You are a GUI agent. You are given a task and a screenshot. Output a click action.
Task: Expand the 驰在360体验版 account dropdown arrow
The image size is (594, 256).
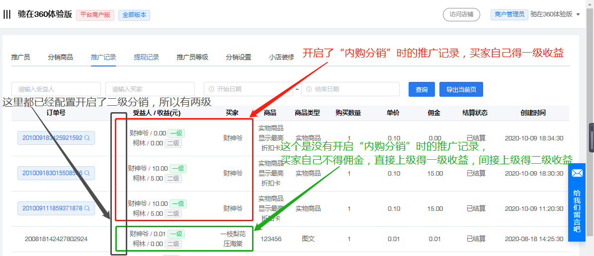tap(578, 15)
